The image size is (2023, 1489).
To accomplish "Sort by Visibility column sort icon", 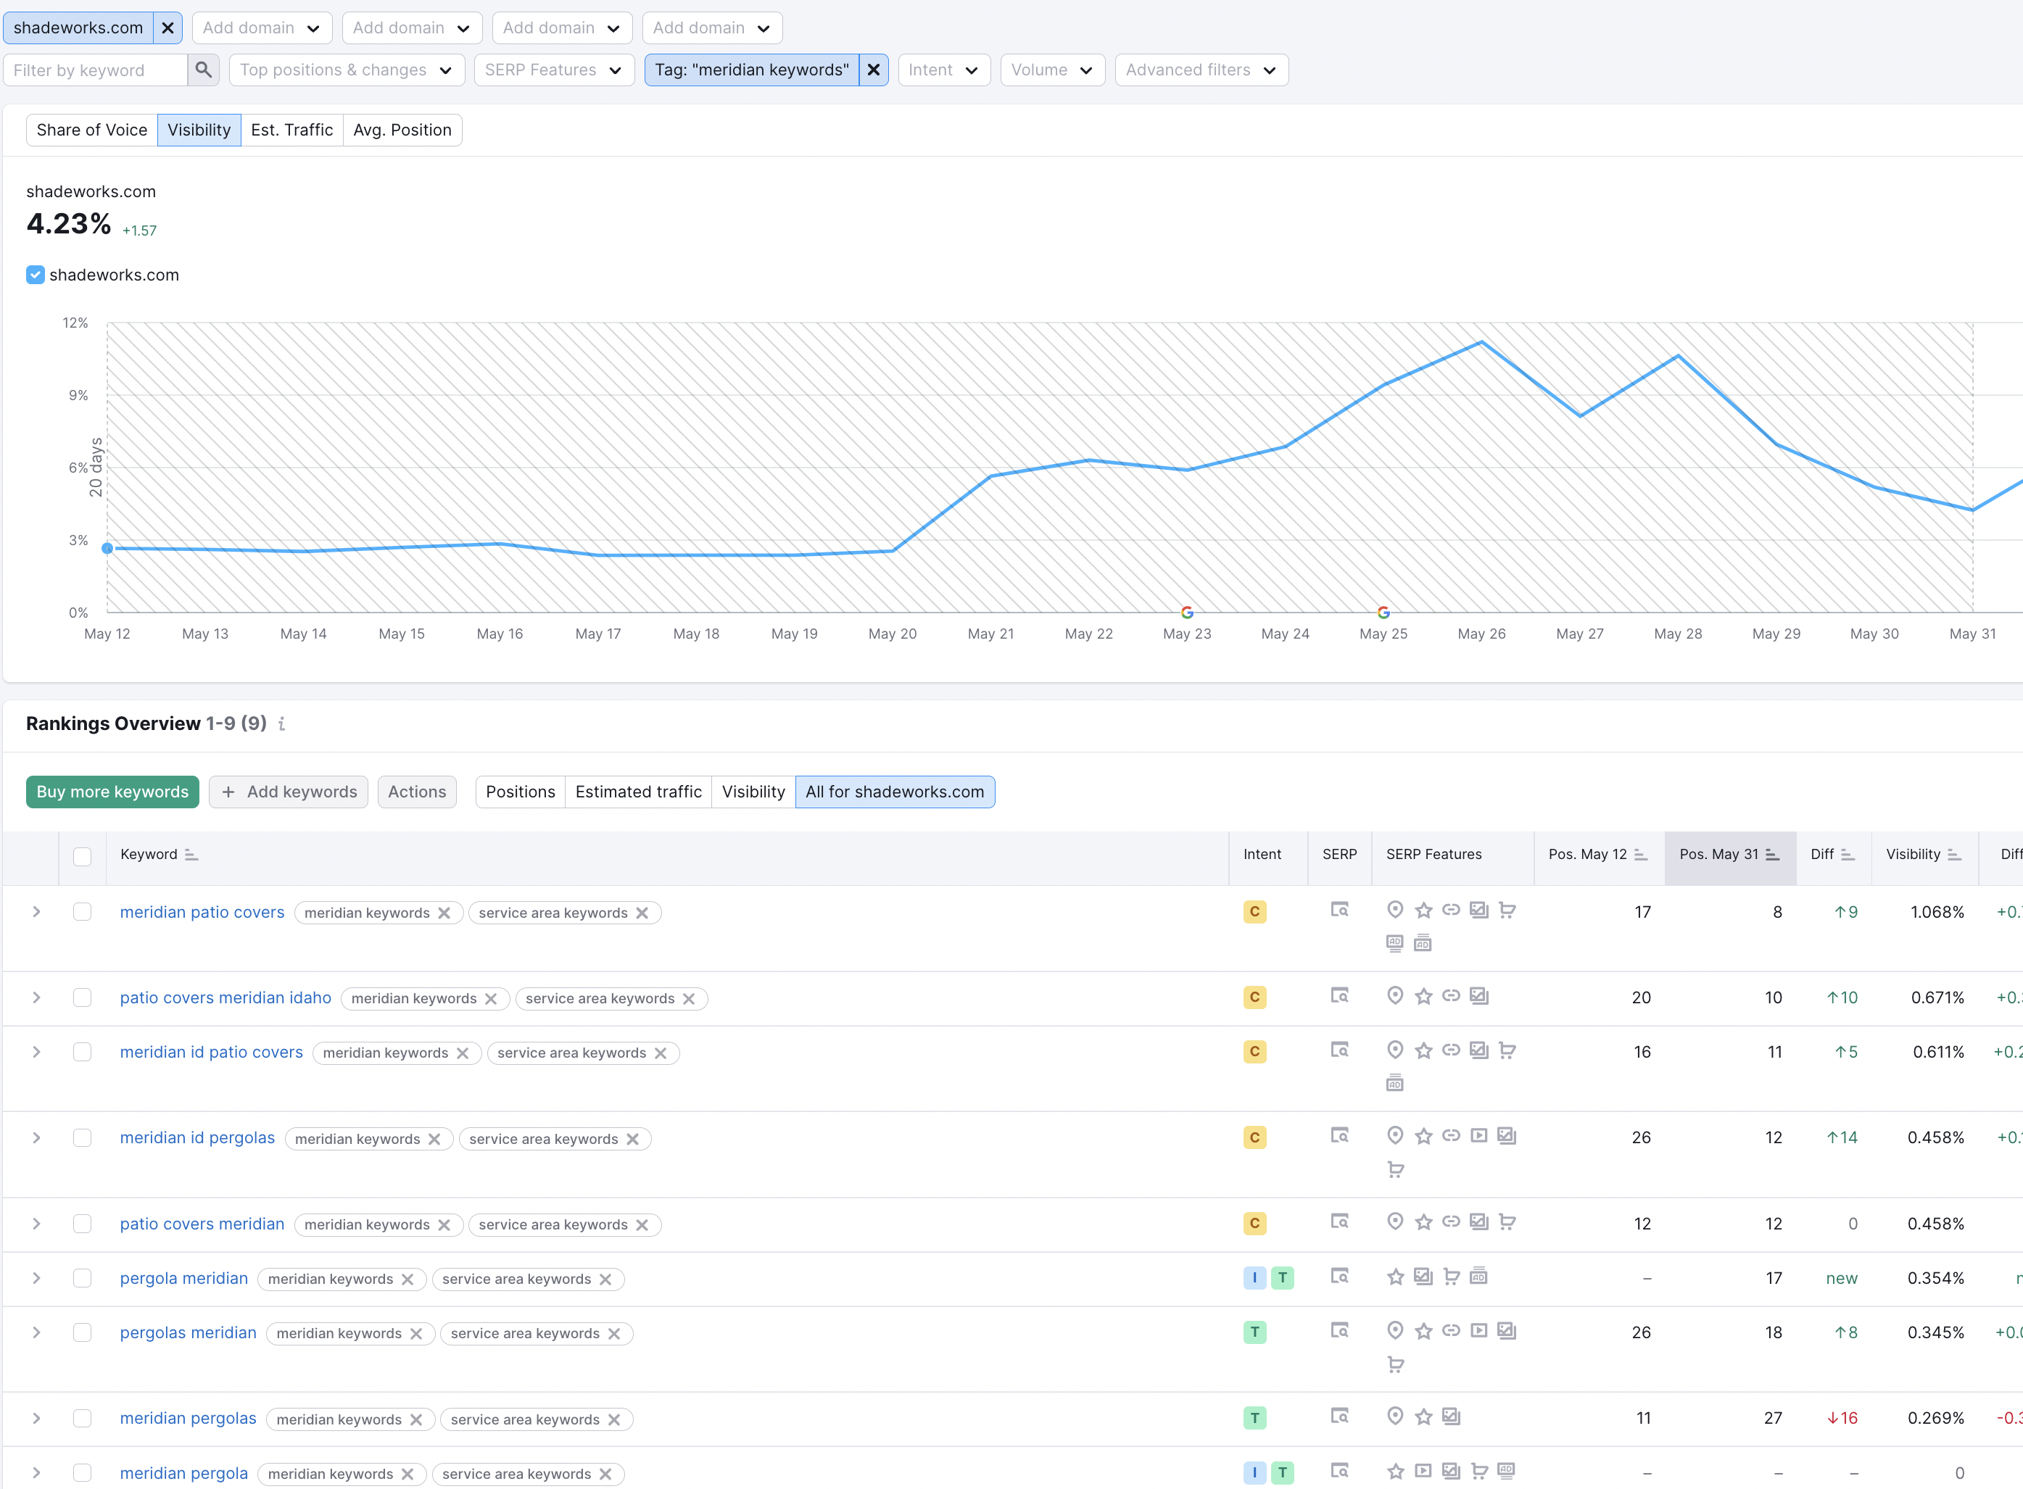I will tap(1955, 855).
